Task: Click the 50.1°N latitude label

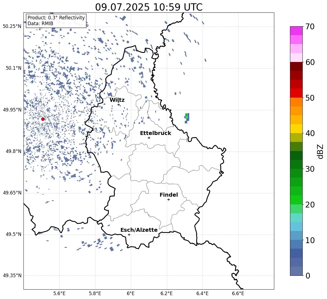Action: tap(14, 68)
